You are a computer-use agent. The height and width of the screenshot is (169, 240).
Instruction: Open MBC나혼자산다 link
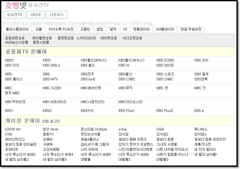pos(93,102)
